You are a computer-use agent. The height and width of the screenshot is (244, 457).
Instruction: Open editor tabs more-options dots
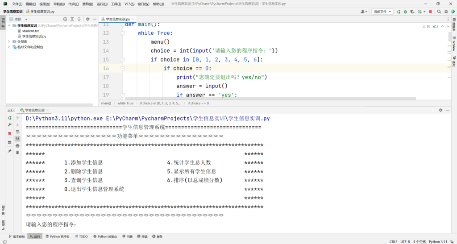tap(448, 19)
